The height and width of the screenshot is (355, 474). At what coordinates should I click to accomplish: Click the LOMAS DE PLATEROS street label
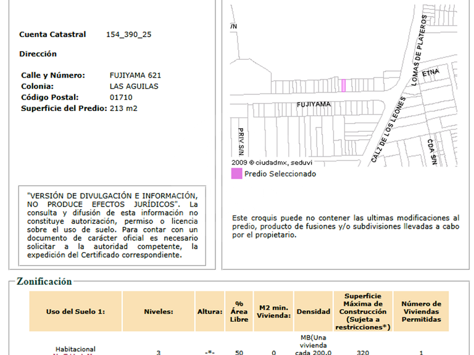(419, 50)
